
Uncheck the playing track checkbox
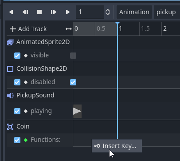[17, 111]
